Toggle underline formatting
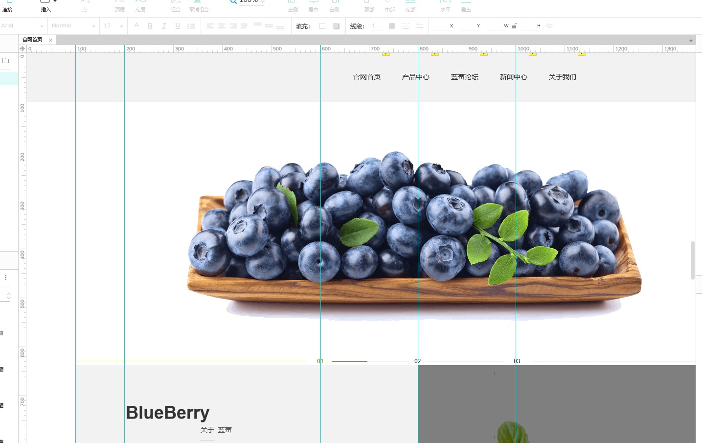 [x=178, y=26]
